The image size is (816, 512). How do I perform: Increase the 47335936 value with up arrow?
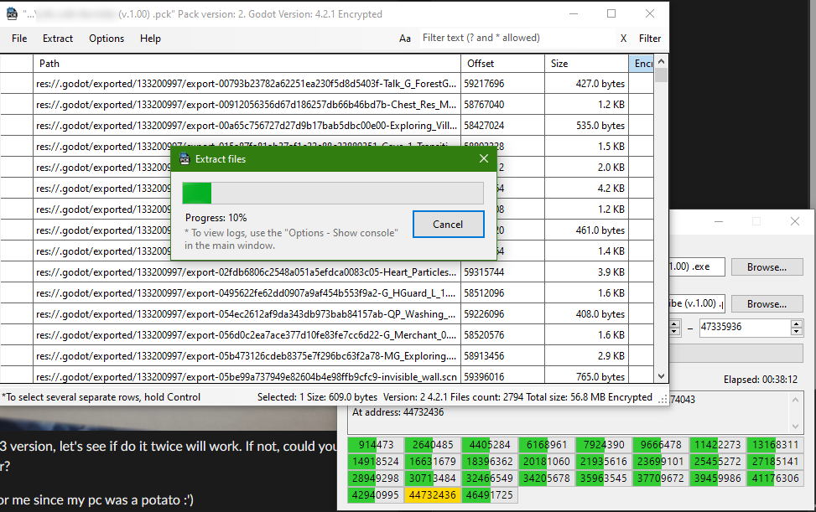[796, 323]
